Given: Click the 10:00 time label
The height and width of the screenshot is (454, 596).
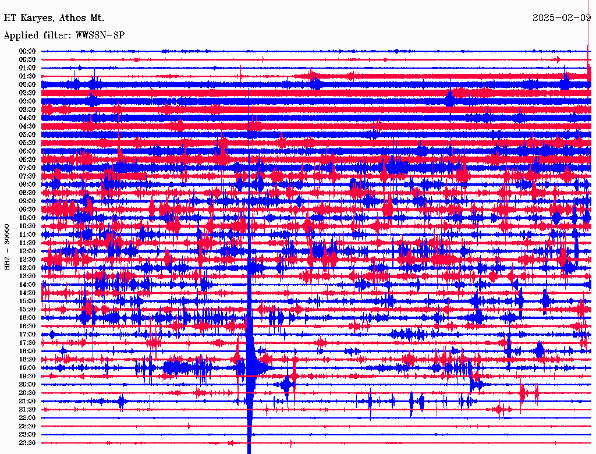Looking at the screenshot, I should (27, 218).
